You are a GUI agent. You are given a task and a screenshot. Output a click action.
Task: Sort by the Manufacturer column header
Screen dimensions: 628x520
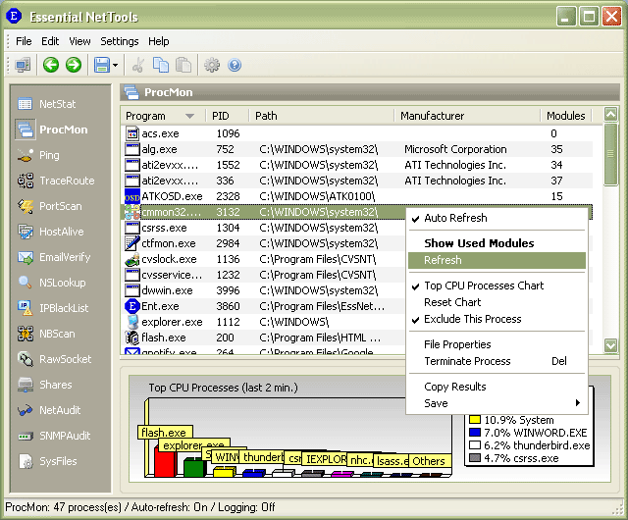tap(467, 116)
